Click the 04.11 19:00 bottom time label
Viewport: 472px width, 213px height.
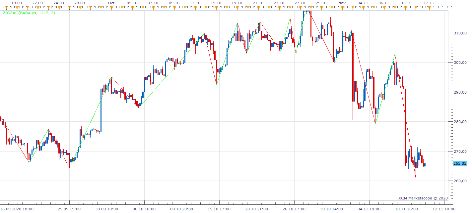(x=369, y=209)
